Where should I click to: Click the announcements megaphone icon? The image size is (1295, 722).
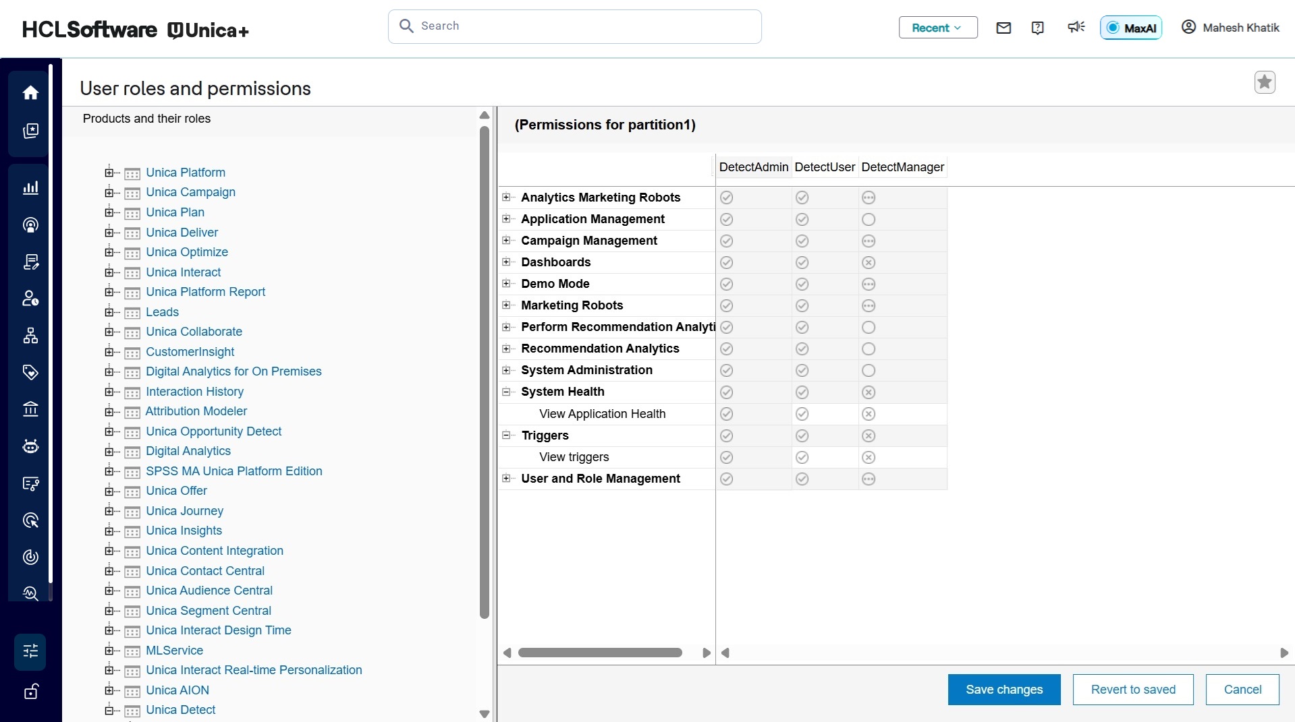click(x=1076, y=27)
